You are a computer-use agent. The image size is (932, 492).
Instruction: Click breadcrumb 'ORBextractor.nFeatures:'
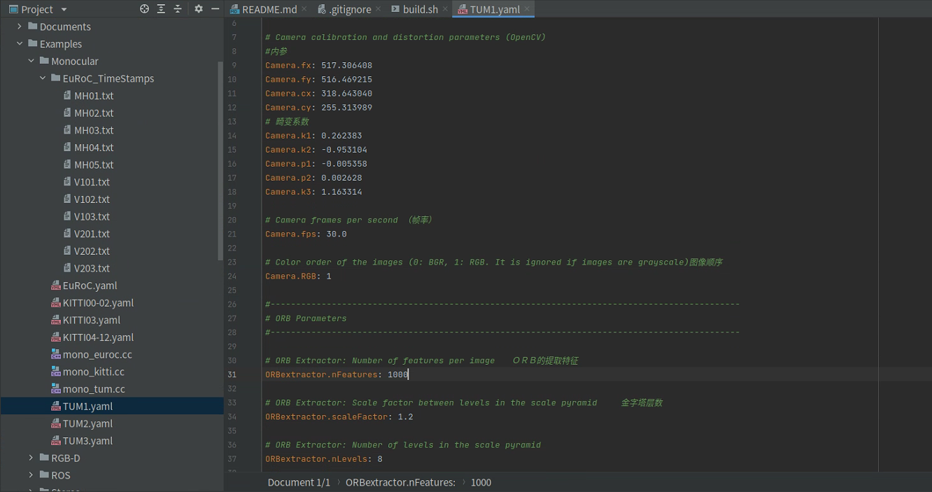[x=401, y=482]
